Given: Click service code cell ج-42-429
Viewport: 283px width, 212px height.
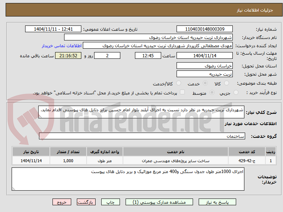Looking at the screenshot, I should click(x=247, y=161).
